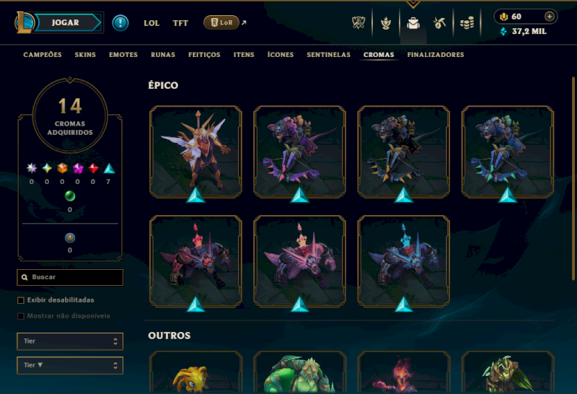This screenshot has height=394, width=577.
Task: Open the LoR launcher button
Action: point(221,22)
